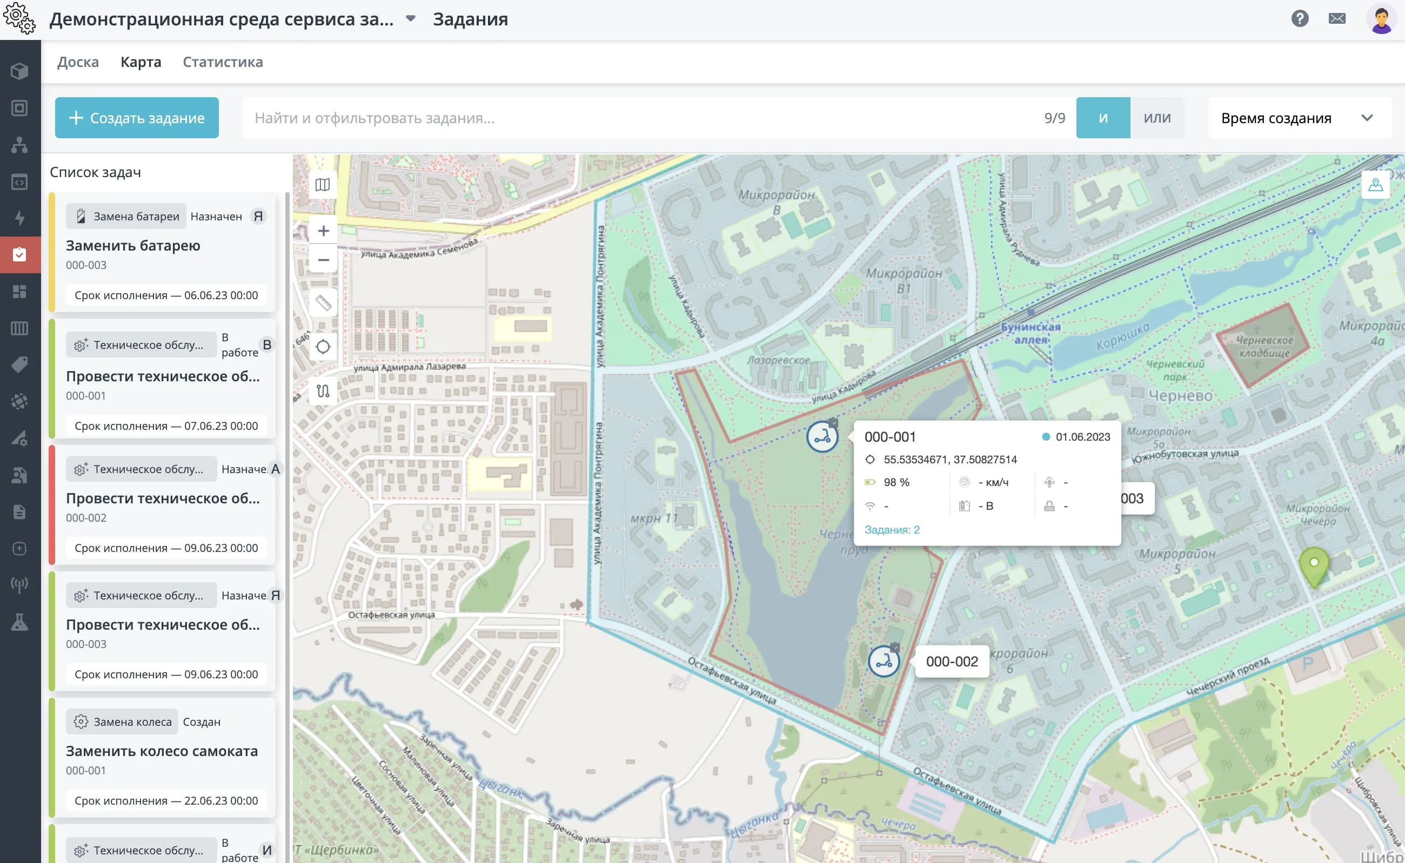The height and width of the screenshot is (863, 1405).
Task: Open the map layers selector icon
Action: [323, 184]
